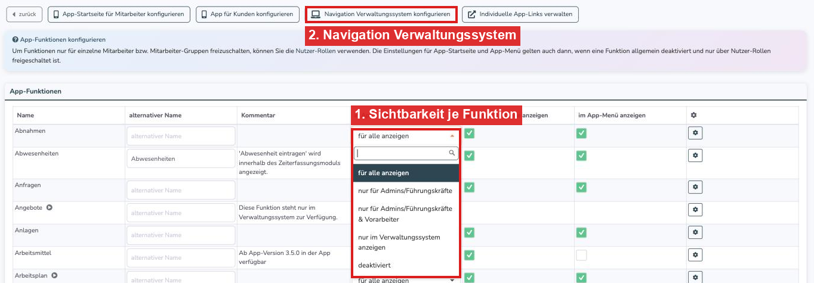Screen dimensions: 814x283
Task: Toggle Arbeitsplan app-menu checkbox
Action: [x=581, y=277]
